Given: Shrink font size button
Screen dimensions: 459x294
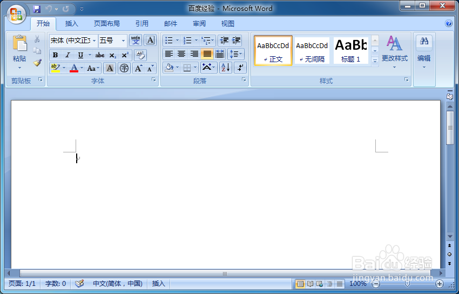Looking at the screenshot, I should click(150, 68).
